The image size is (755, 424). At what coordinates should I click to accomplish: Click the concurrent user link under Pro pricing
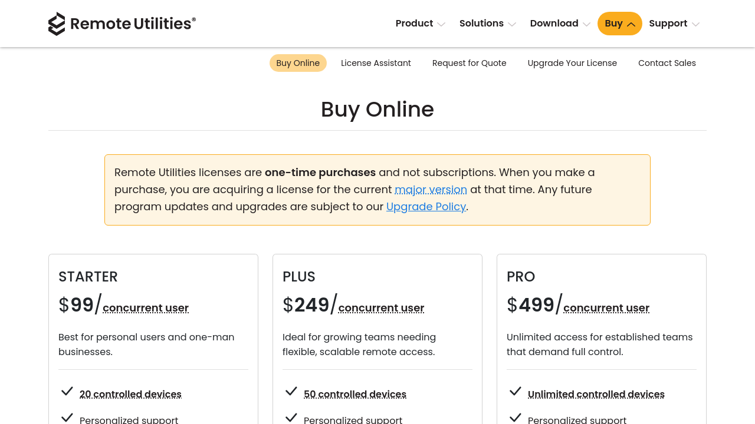[x=606, y=307]
